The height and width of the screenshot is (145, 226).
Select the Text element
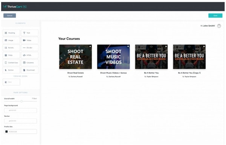[x=30, y=33]
